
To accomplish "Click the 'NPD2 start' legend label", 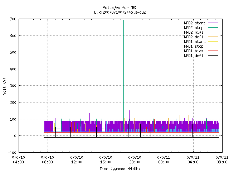I will click(195, 23).
